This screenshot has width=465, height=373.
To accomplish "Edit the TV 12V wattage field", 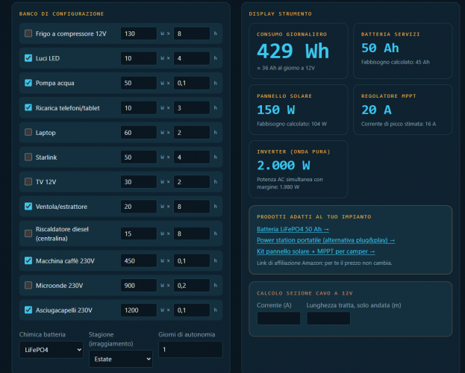I will pos(139,182).
